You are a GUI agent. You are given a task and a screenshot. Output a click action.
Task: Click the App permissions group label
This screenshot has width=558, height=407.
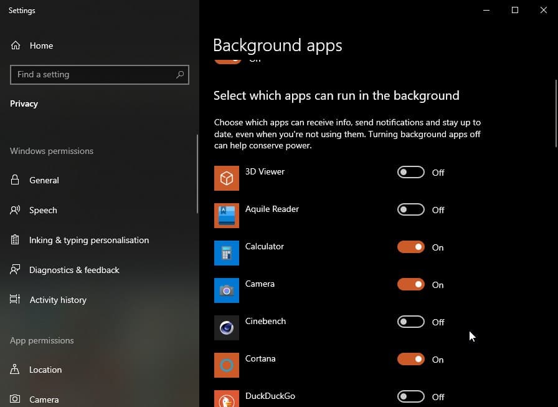(42, 340)
